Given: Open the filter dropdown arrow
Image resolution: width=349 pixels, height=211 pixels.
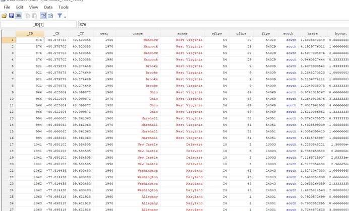Looking at the screenshot, I should [x=65, y=17].
